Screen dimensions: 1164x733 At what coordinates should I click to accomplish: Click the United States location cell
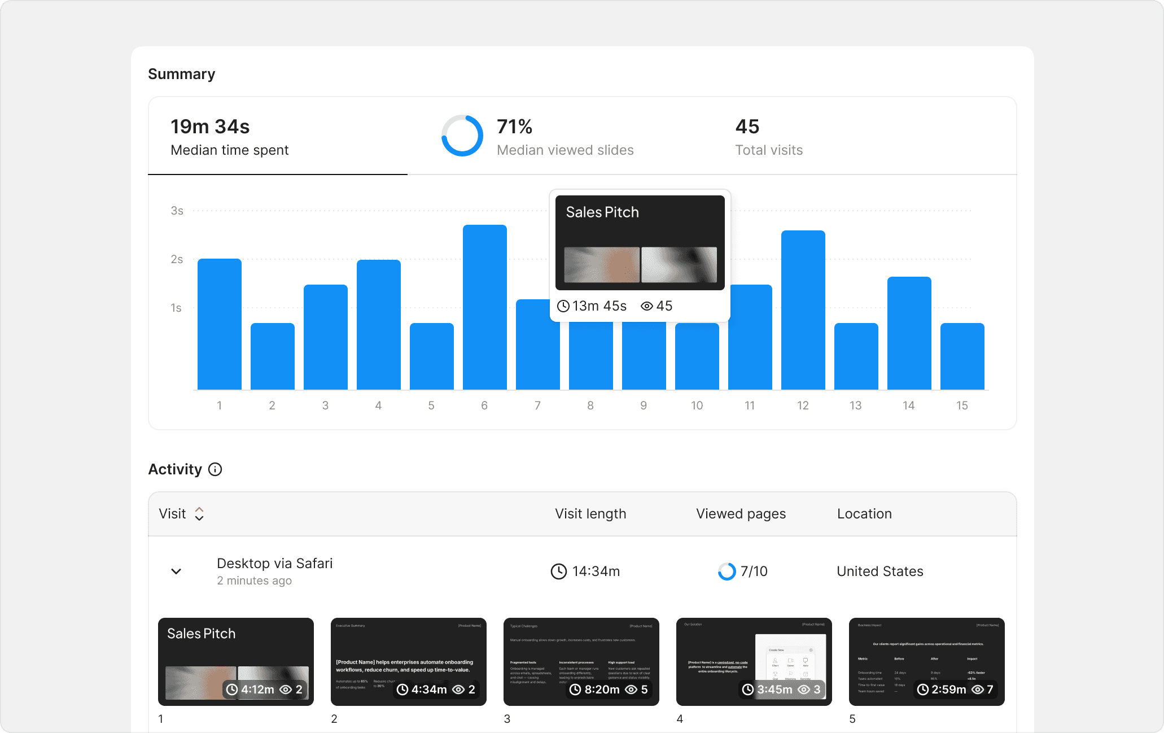click(x=880, y=571)
